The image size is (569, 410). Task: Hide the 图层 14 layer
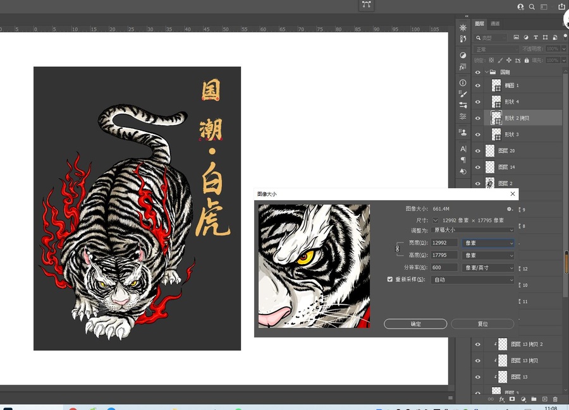(x=478, y=167)
